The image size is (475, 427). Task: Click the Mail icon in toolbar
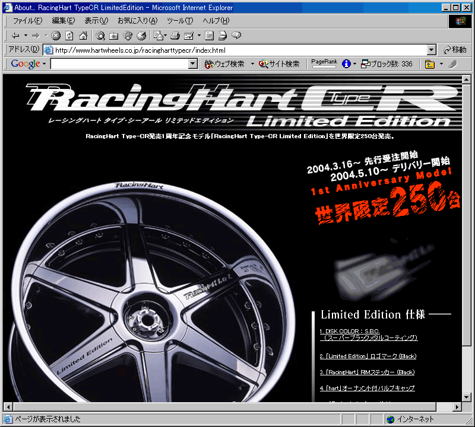pyautogui.click(x=158, y=36)
